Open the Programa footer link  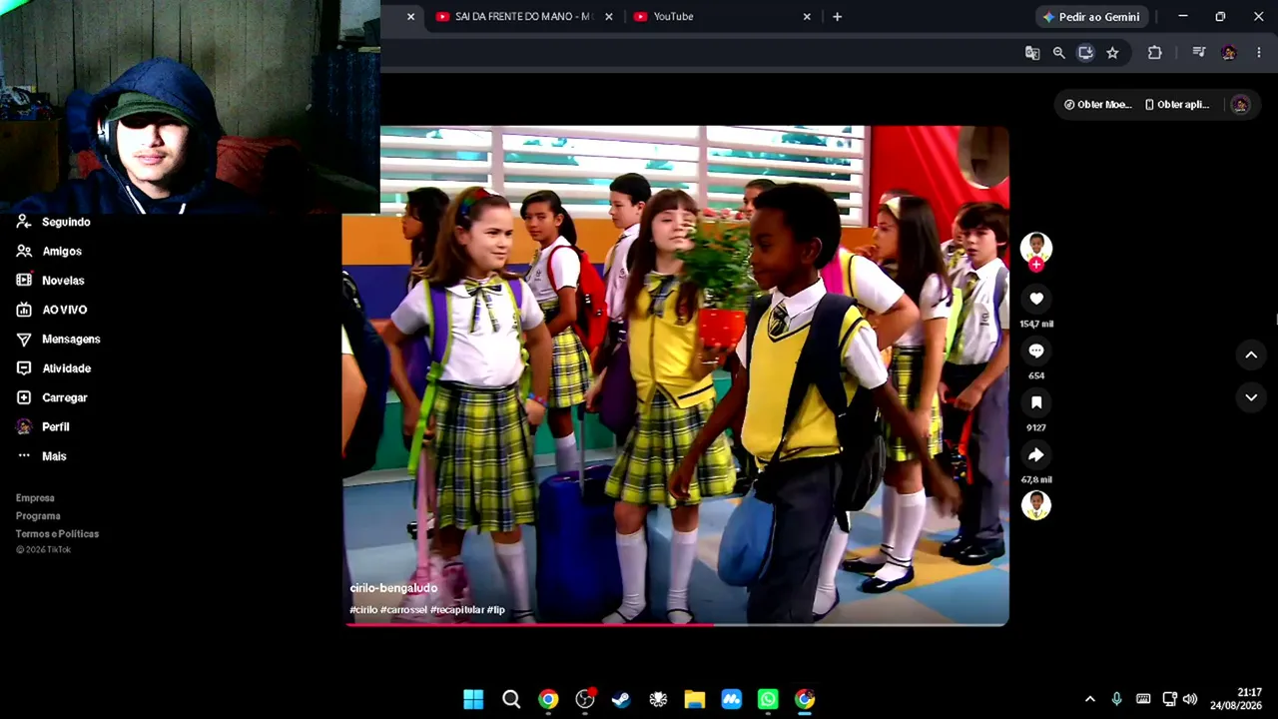point(38,516)
